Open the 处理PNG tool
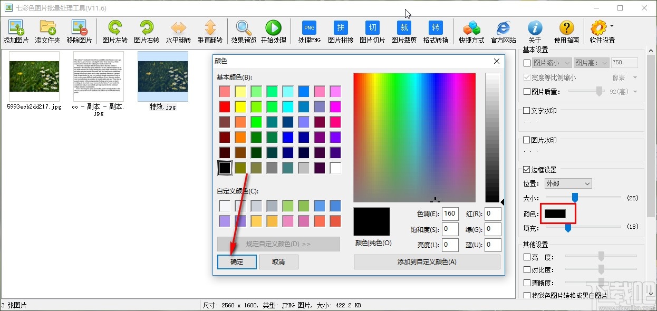The image size is (657, 311). (310, 32)
